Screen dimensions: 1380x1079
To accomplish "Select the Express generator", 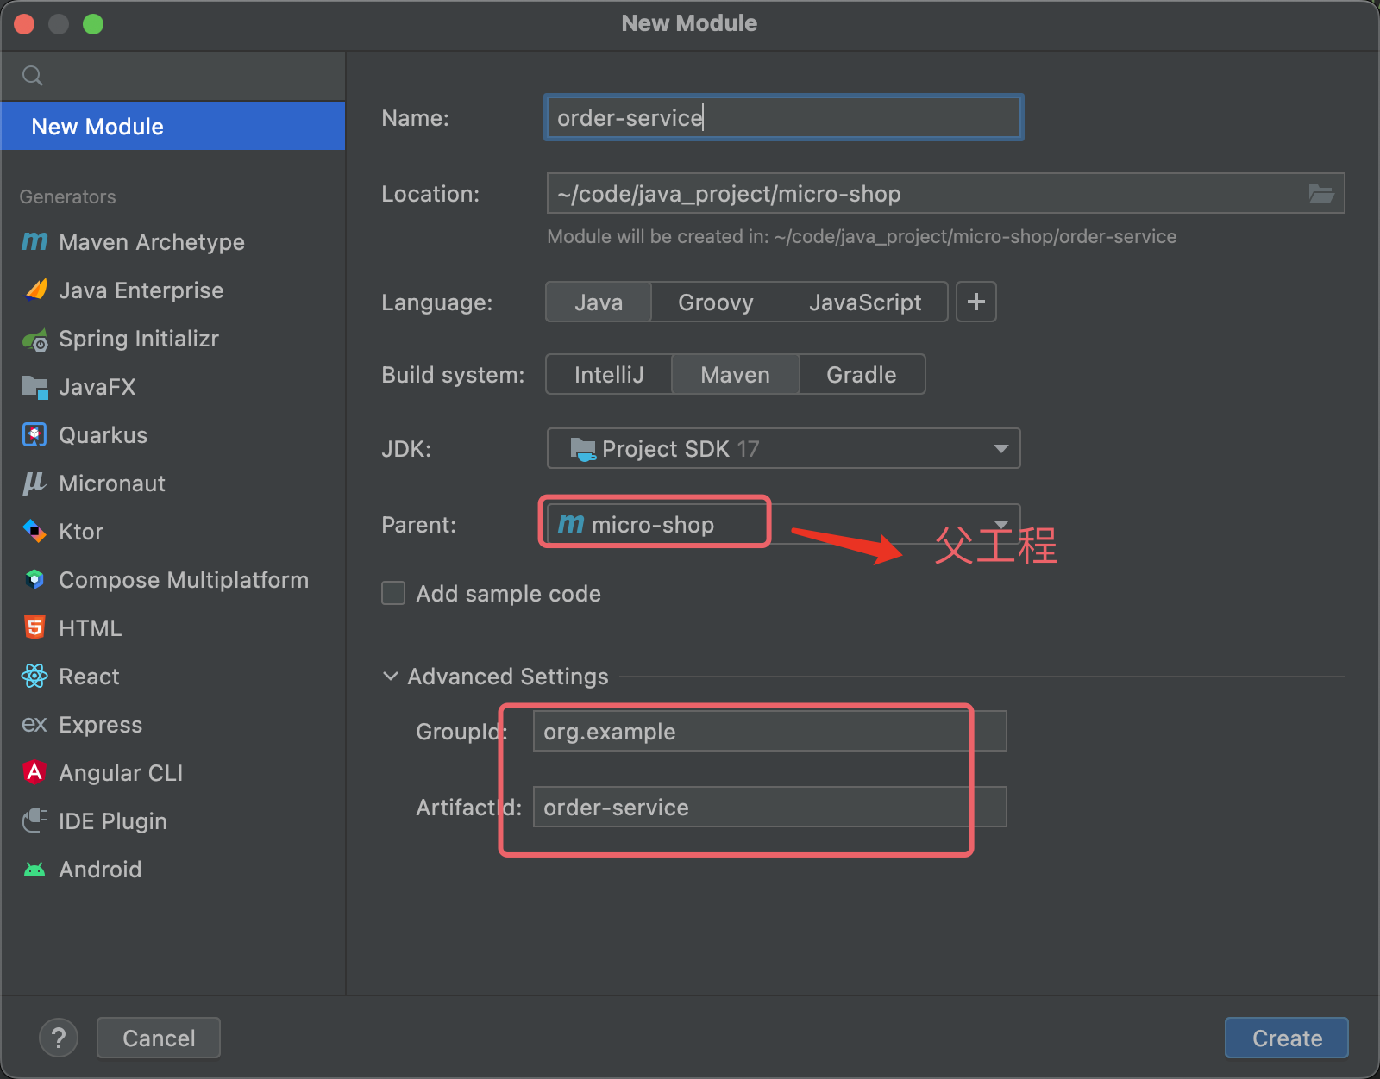I will coord(173,725).
